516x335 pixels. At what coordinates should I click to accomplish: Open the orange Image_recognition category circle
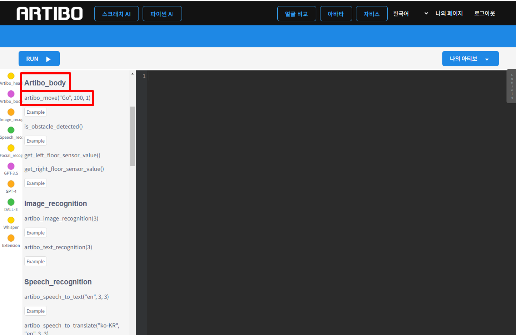(x=11, y=112)
